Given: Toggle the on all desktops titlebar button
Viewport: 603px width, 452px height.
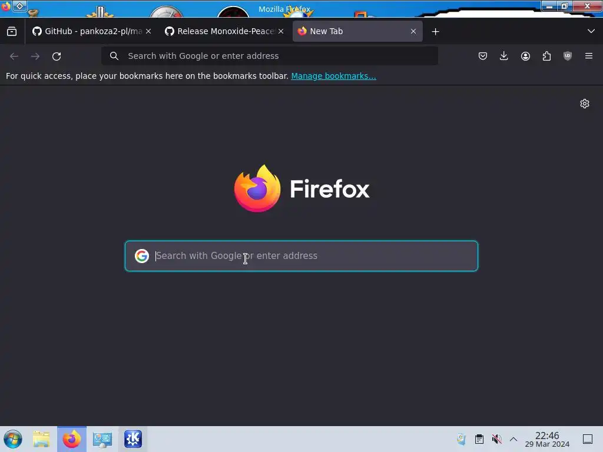Looking at the screenshot, I should pyautogui.click(x=19, y=6).
